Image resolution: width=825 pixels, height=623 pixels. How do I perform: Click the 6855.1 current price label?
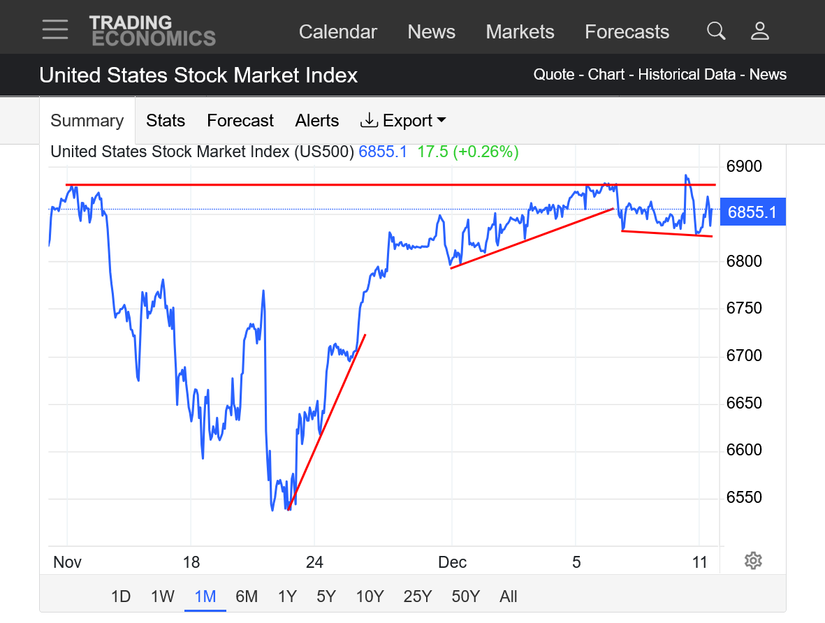coord(752,212)
